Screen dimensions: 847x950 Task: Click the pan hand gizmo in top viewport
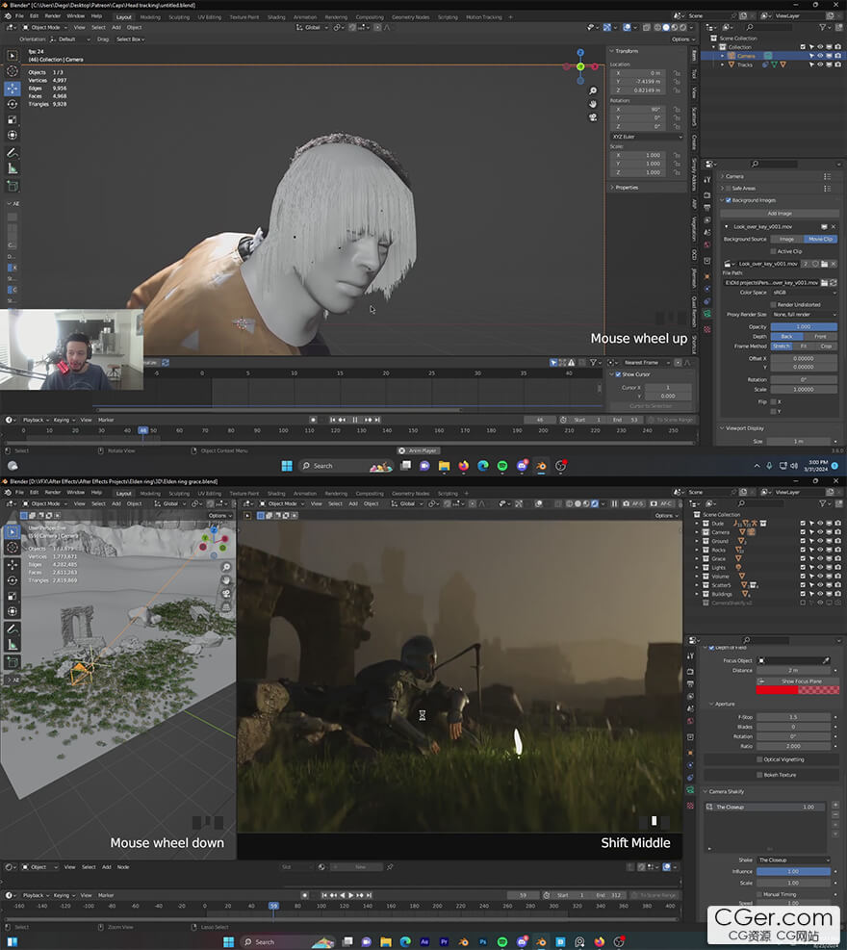[593, 104]
